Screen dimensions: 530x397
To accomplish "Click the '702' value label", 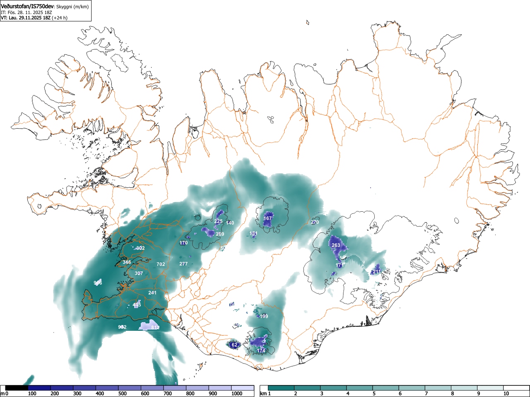I will (x=161, y=264).
